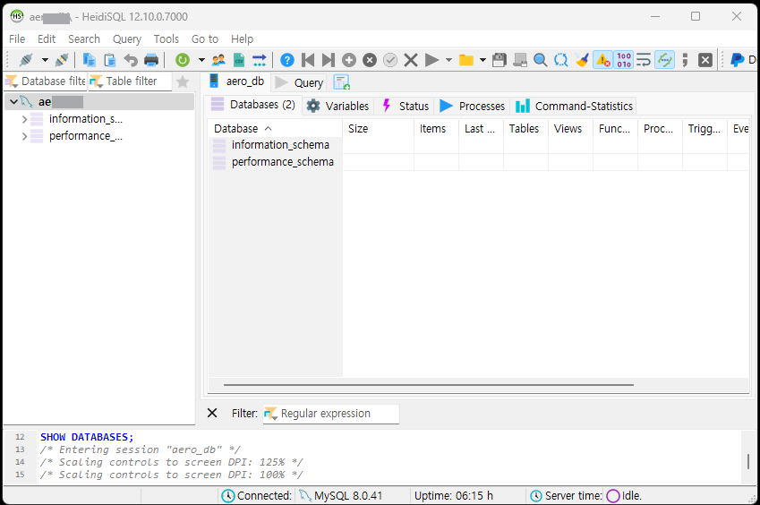
Task: Click the Export database arrow icon
Action: [260, 60]
